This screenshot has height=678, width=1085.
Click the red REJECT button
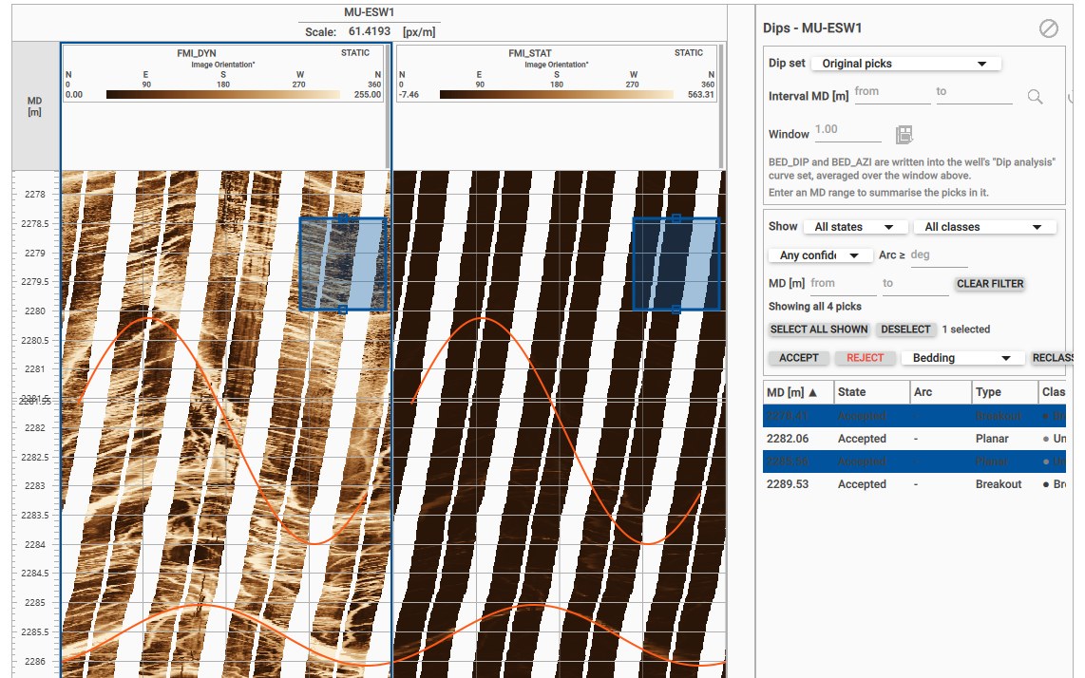point(865,358)
